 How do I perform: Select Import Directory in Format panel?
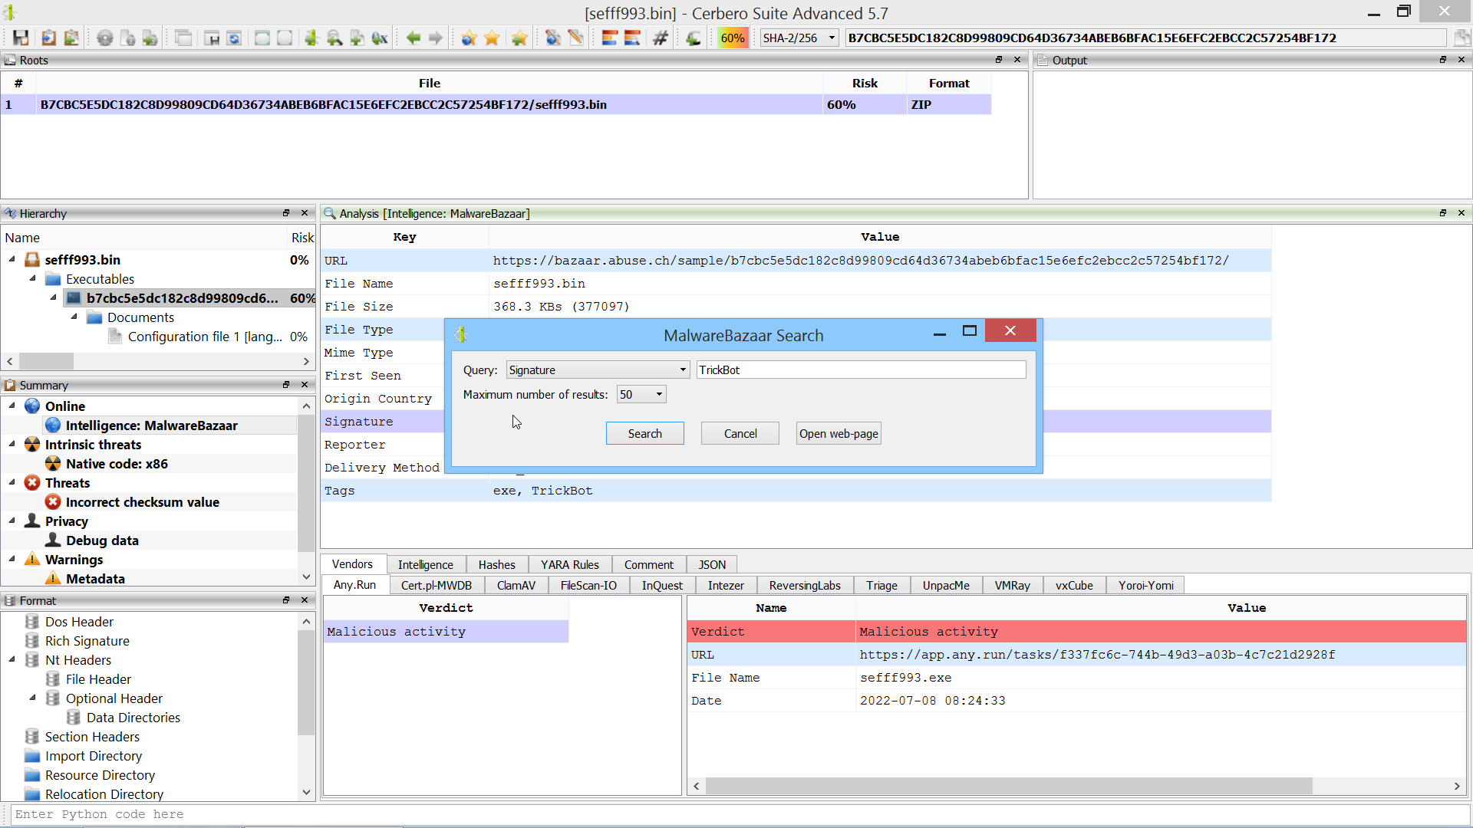click(x=94, y=756)
